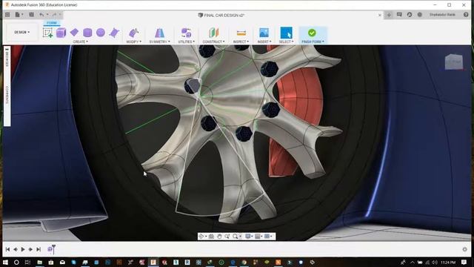Open the DESIGN workspace dropdown

click(x=22, y=32)
